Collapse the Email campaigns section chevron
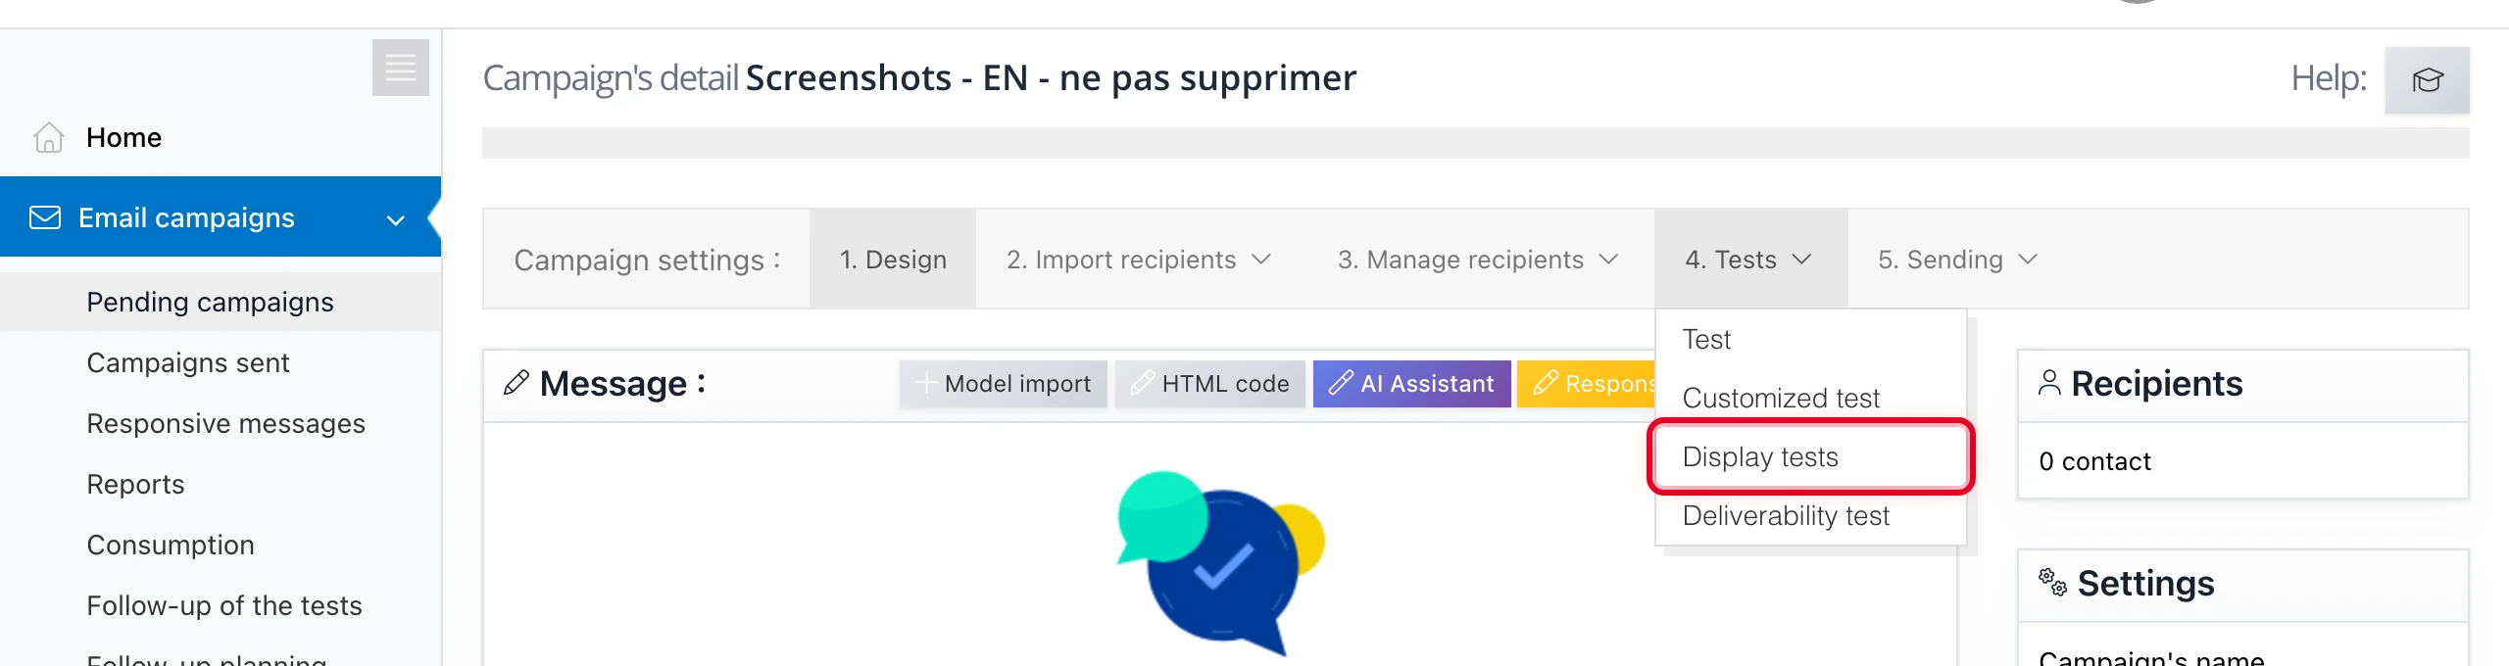The image size is (2509, 666). [x=395, y=218]
